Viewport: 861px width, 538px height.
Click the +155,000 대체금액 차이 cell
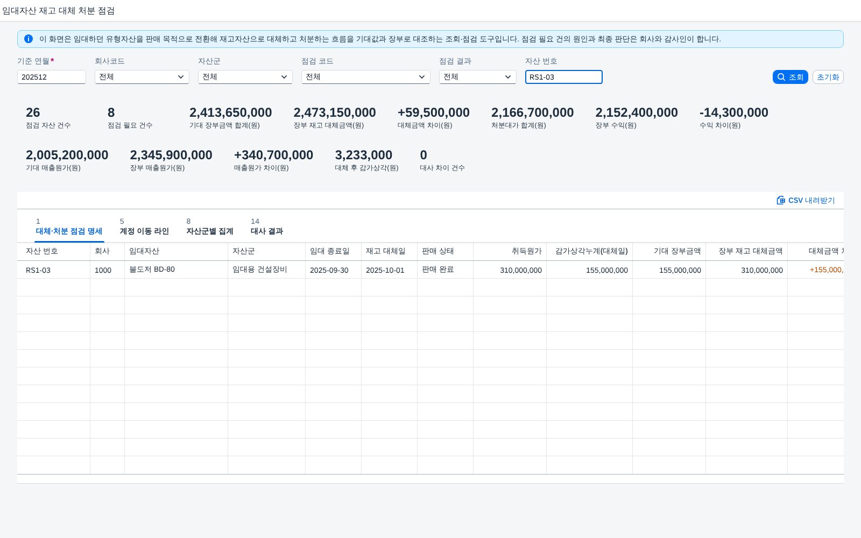click(816, 270)
